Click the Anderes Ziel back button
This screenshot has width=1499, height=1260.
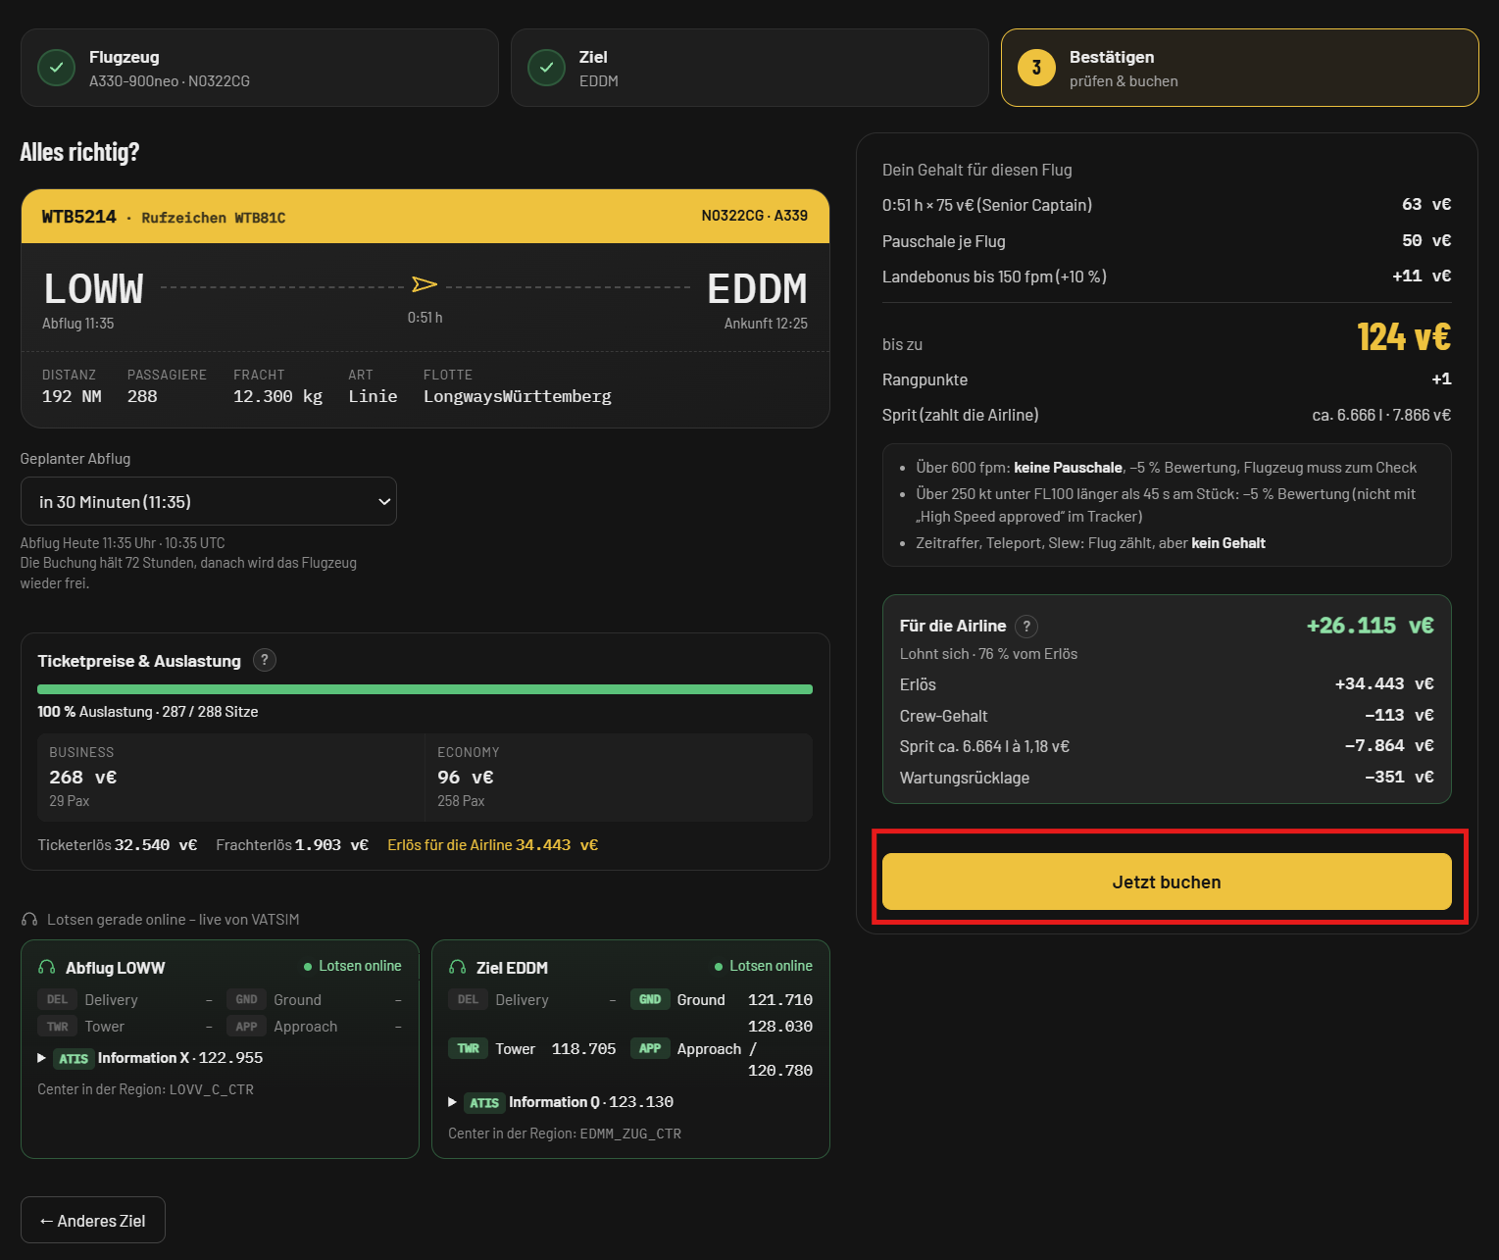click(x=93, y=1220)
